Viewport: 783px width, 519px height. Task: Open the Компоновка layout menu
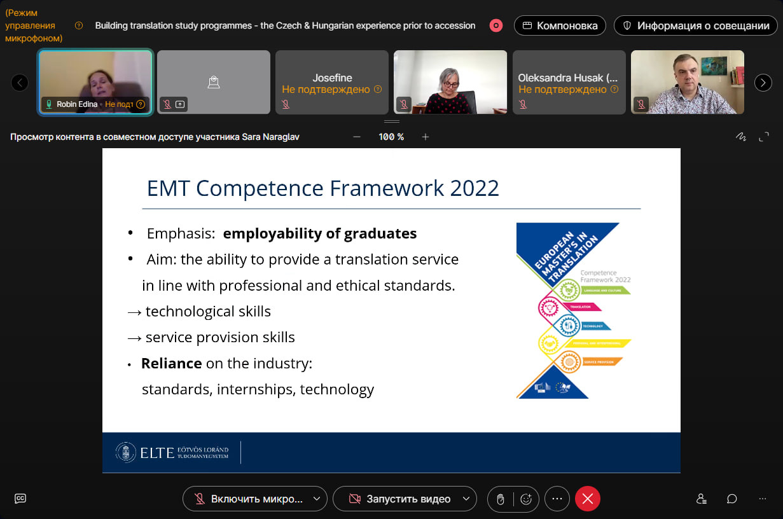pyautogui.click(x=560, y=25)
